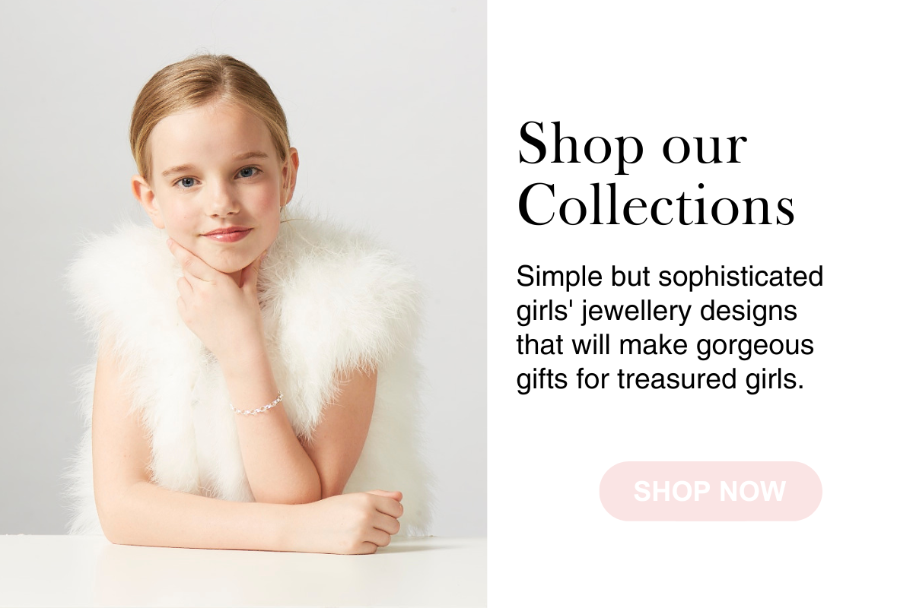Click the silver bracelet on her wrist

256,404
